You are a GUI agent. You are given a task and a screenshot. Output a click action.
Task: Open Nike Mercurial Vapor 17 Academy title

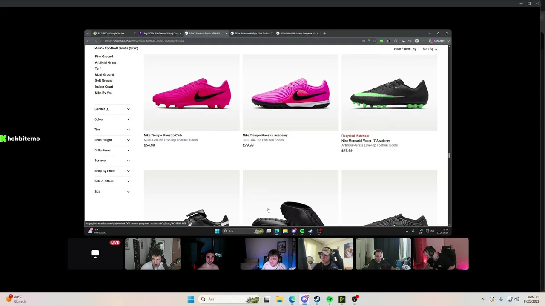(x=365, y=141)
